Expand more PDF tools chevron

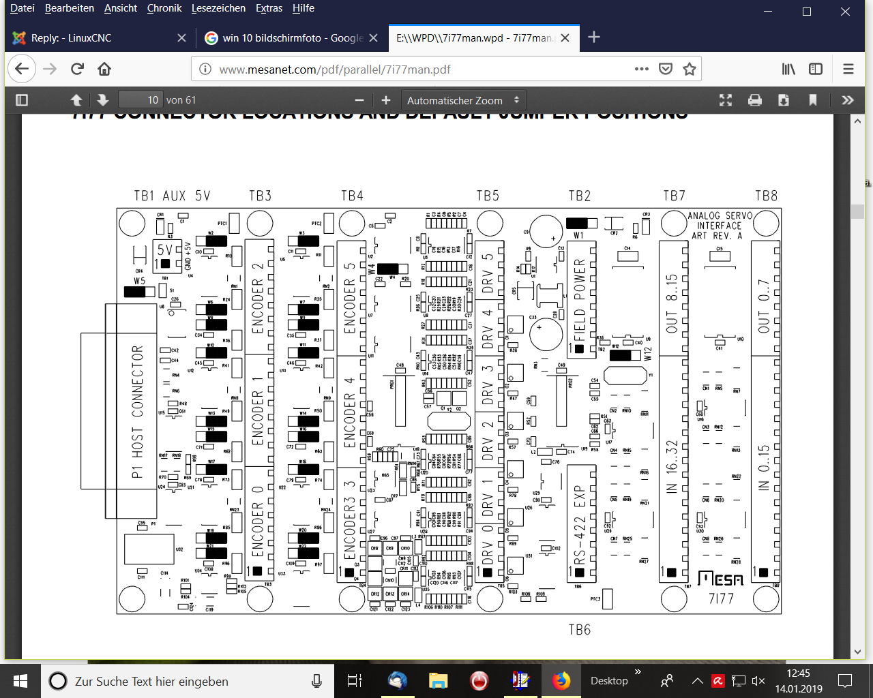(x=848, y=100)
